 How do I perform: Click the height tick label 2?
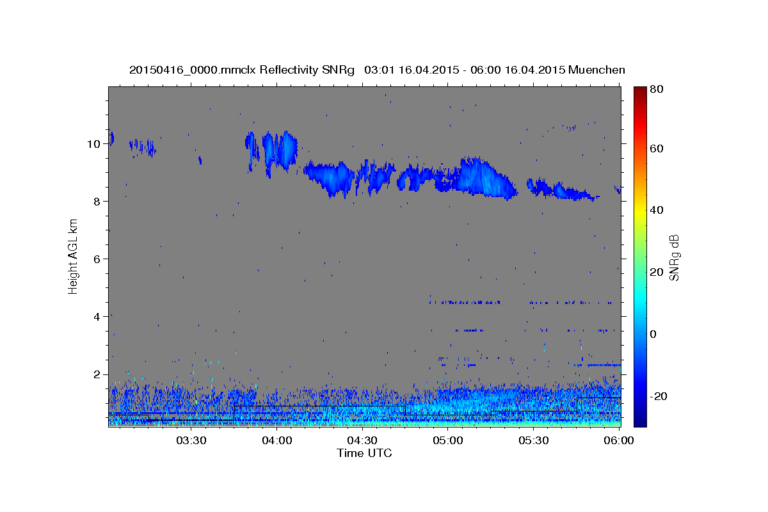96,374
